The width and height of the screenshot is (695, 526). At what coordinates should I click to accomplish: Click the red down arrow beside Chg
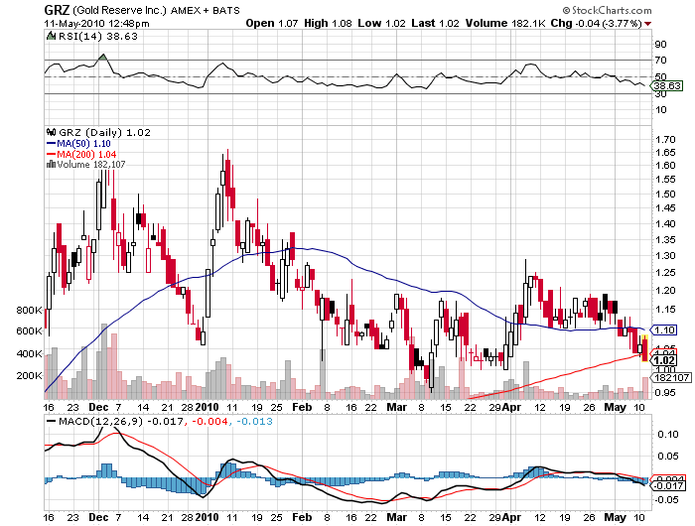pyautogui.click(x=648, y=24)
